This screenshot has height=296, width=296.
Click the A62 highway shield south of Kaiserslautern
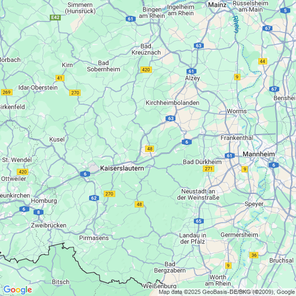[x=94, y=198]
